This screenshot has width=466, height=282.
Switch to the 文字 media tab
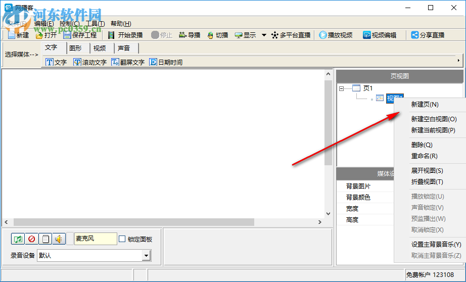tap(54, 48)
